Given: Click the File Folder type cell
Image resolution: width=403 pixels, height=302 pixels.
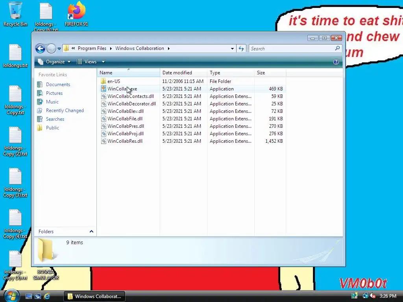Looking at the screenshot, I should [220, 81].
